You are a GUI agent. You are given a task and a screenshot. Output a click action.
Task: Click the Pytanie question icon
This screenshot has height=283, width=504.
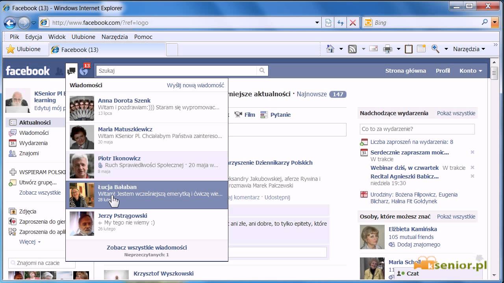tap(264, 114)
